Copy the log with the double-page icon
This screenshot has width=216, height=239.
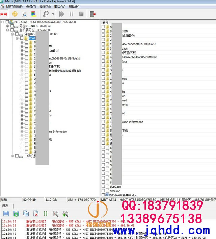pos(26,214)
